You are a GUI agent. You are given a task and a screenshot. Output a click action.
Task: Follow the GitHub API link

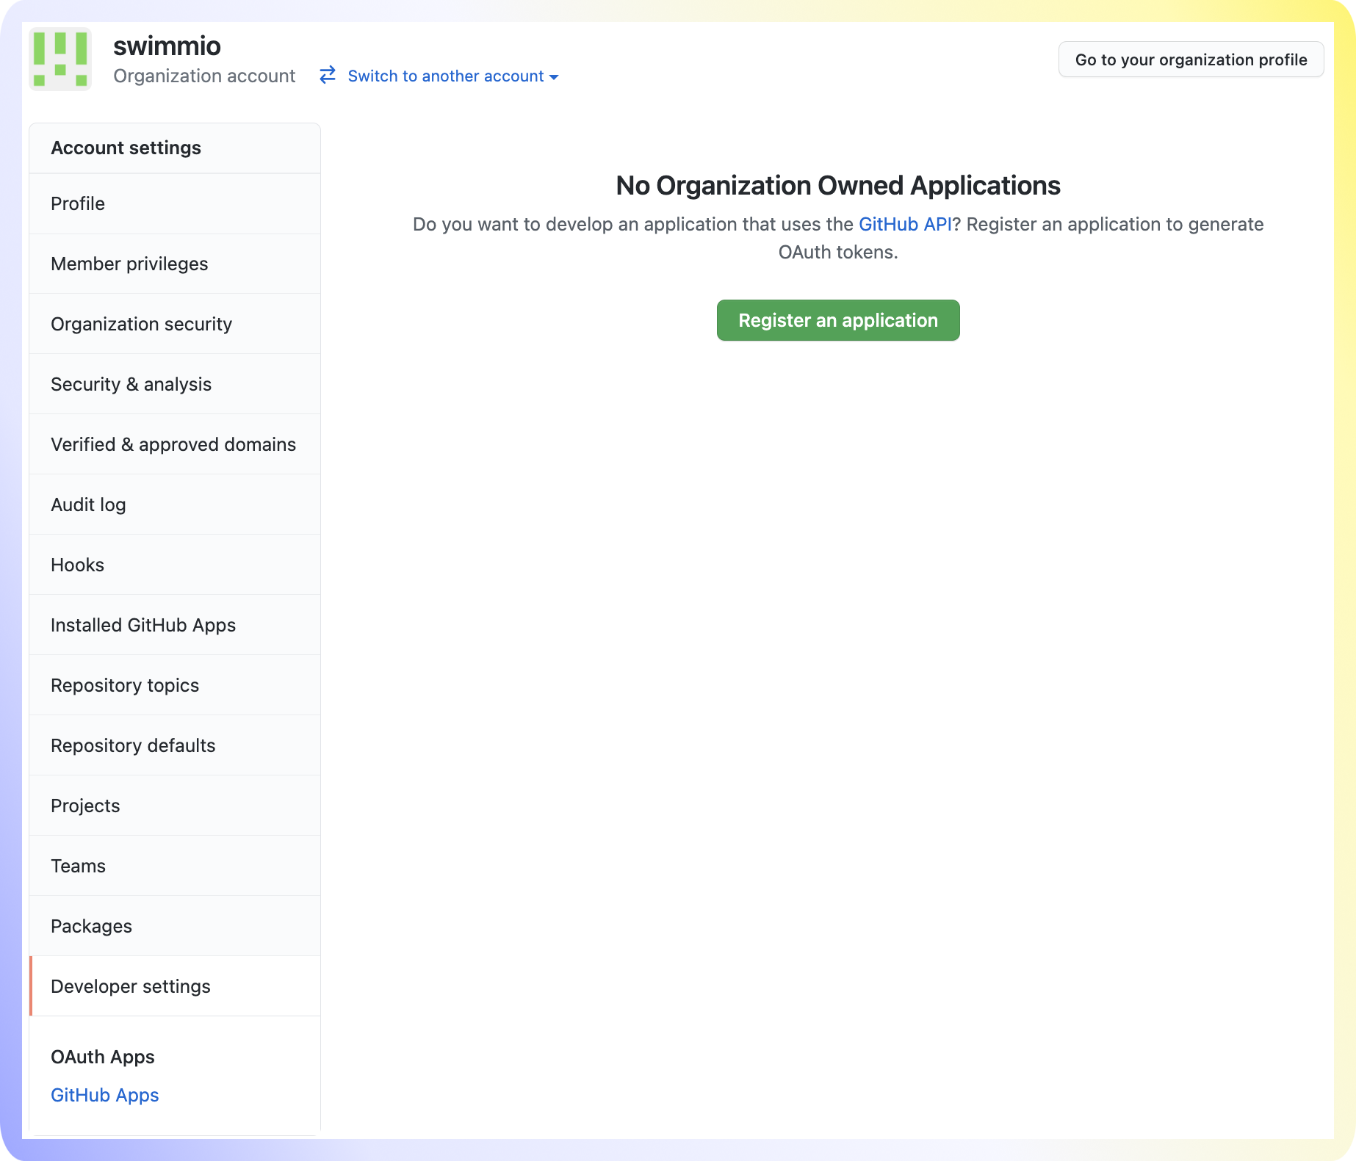(905, 224)
